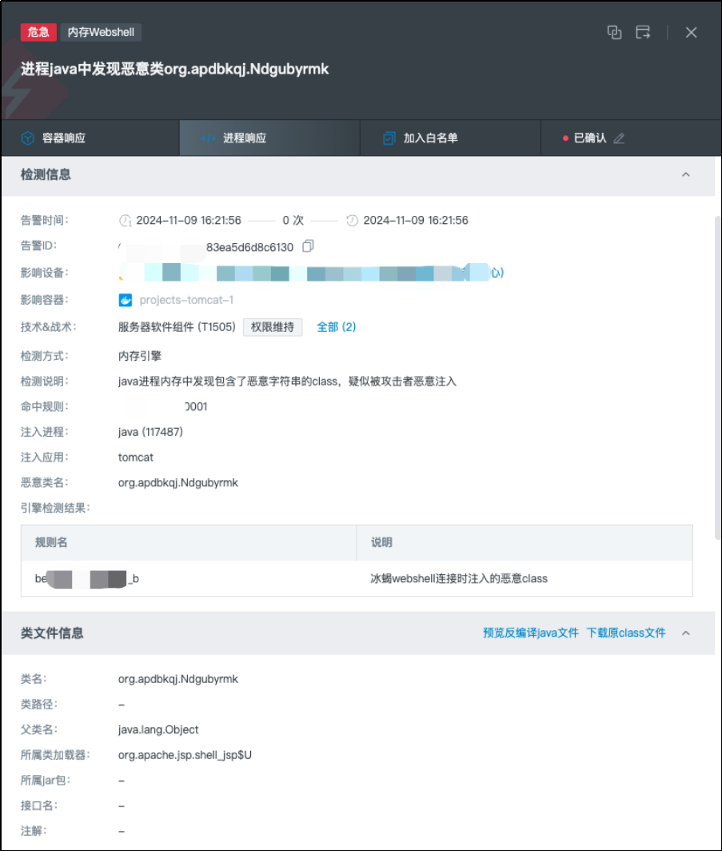Click 下载原class文件 link

(x=626, y=633)
